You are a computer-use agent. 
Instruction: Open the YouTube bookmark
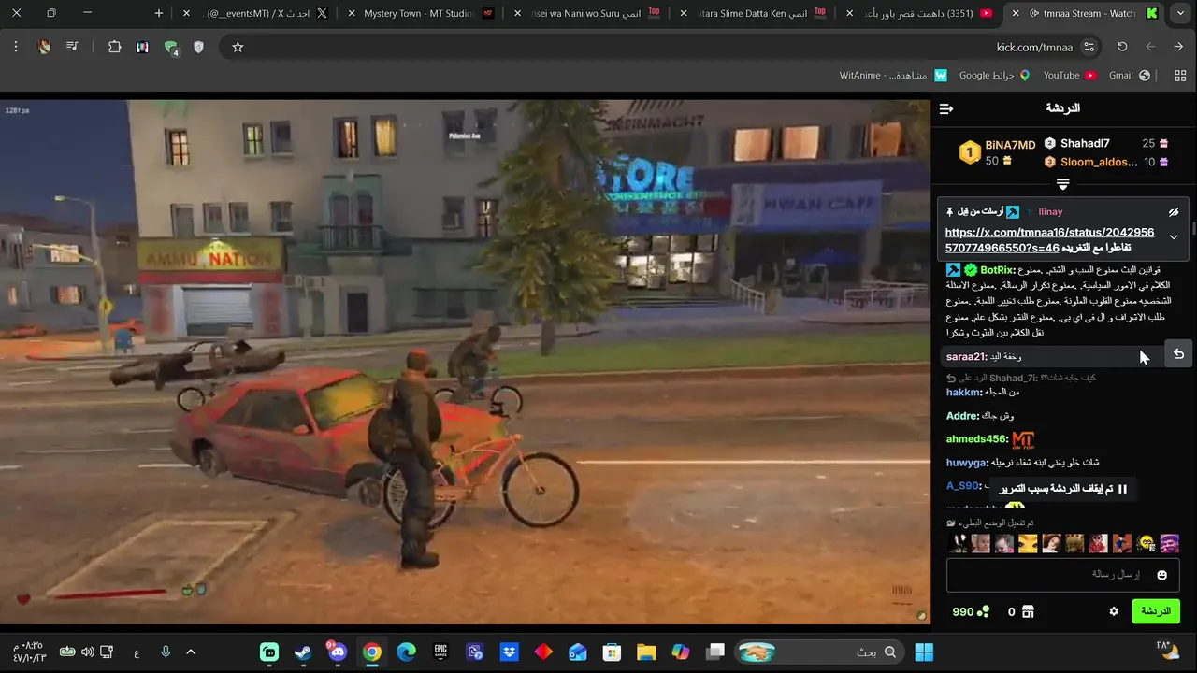tap(1069, 75)
